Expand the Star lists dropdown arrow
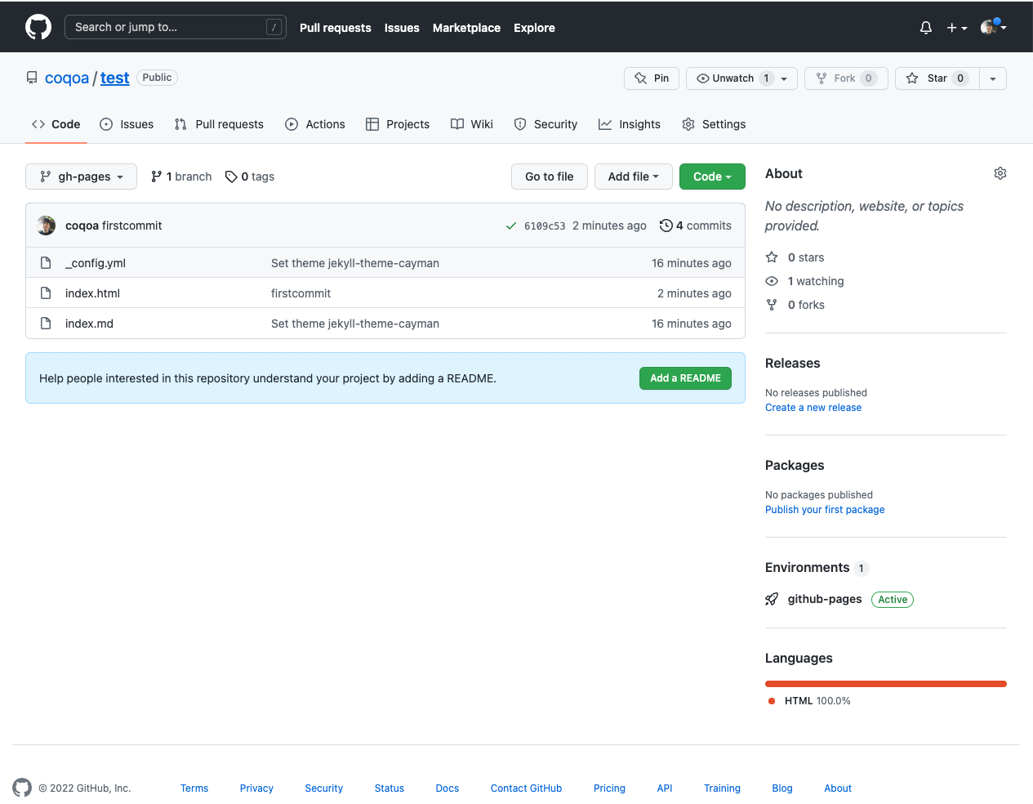The image size is (1033, 804). click(x=993, y=78)
